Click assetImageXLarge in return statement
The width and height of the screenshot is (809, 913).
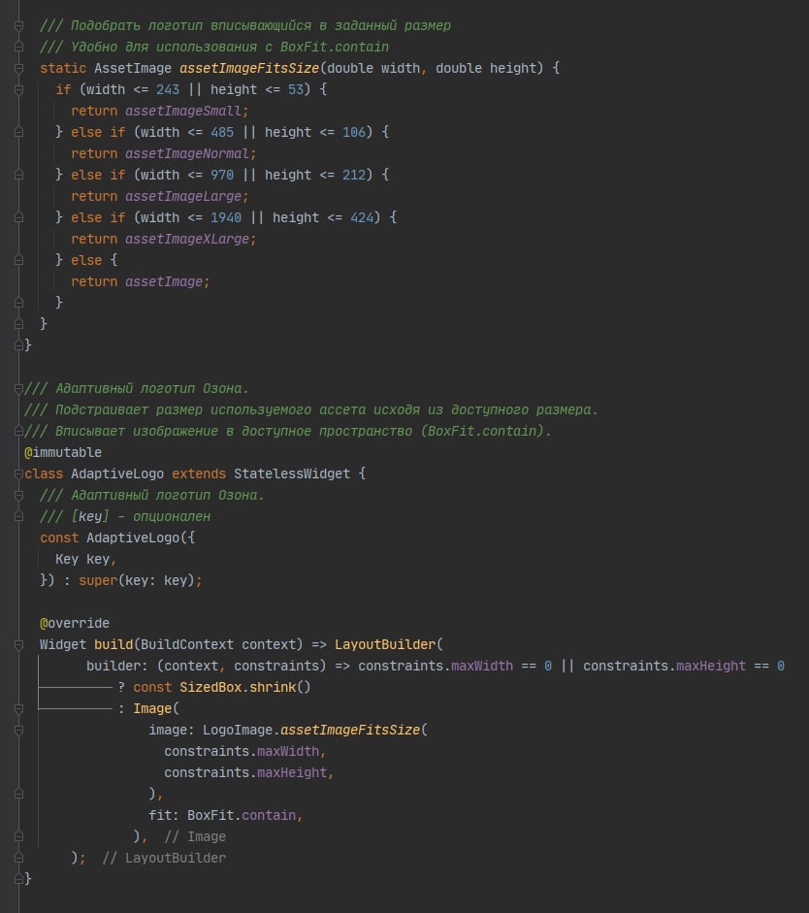tap(187, 239)
